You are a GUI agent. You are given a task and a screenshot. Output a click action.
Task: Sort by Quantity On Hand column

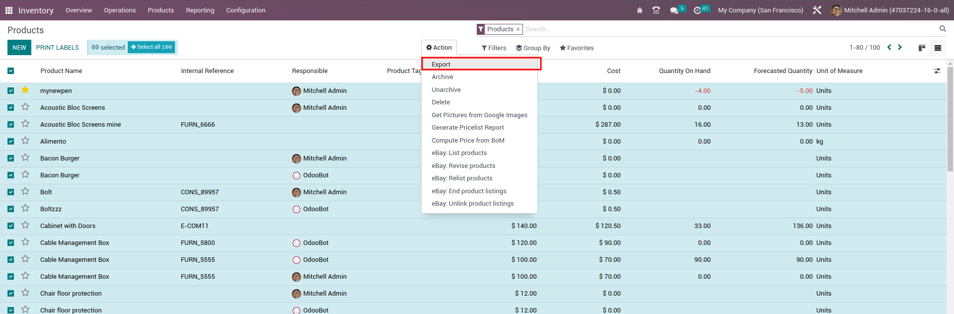(x=685, y=71)
